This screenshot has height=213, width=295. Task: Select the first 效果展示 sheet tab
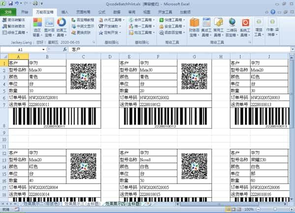41,204
